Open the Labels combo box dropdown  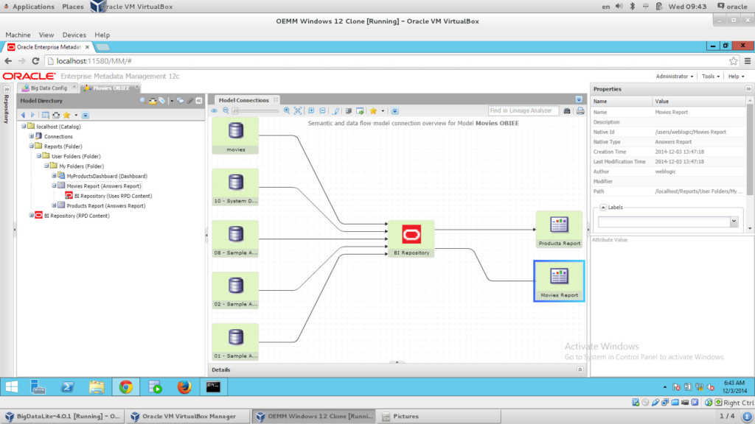coord(734,222)
